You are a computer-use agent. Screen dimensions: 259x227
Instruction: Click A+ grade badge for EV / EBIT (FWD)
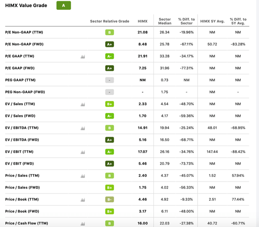coord(110,164)
